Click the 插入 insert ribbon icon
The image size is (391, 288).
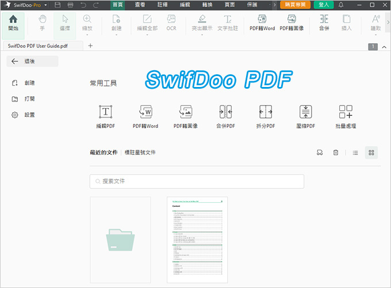[346, 23]
